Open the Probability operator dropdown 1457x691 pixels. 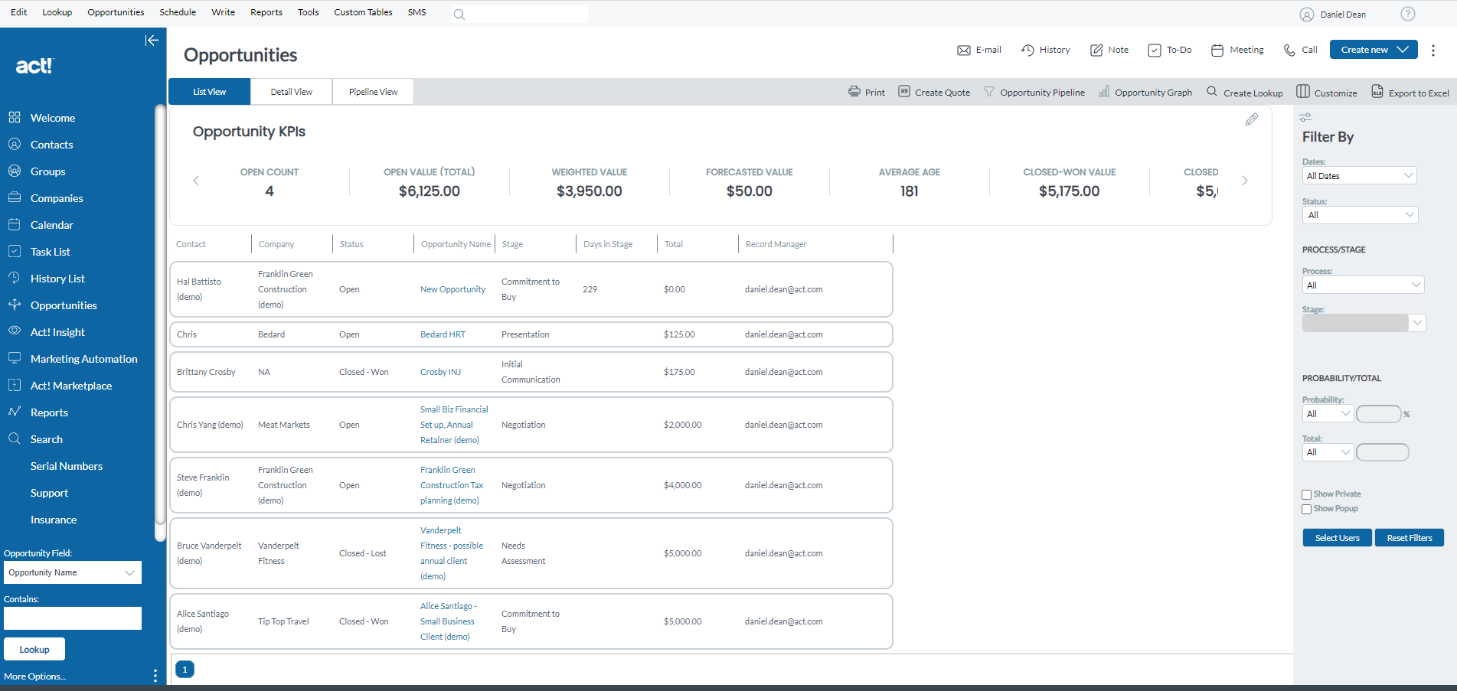pyautogui.click(x=1328, y=413)
